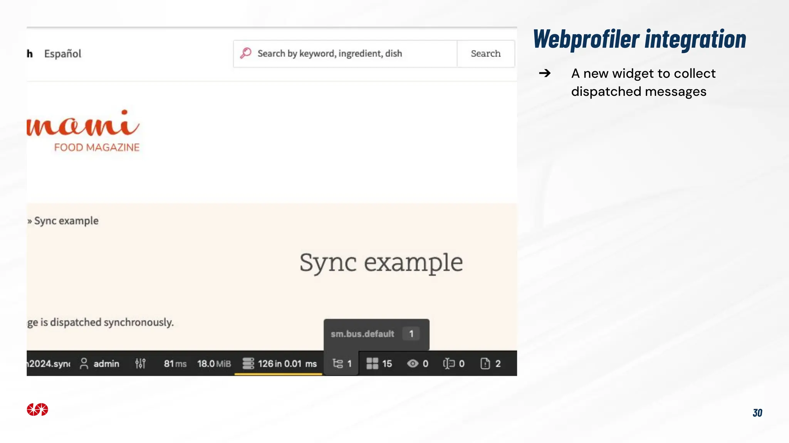Click the Webprofiler integration slide title

tap(640, 39)
